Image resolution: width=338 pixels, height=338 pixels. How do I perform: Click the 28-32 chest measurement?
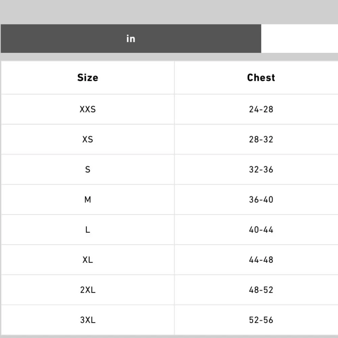tap(261, 140)
